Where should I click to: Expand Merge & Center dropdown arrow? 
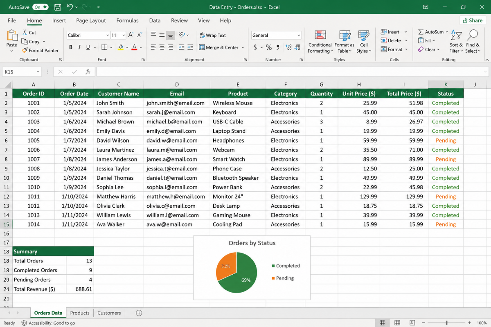(x=243, y=47)
